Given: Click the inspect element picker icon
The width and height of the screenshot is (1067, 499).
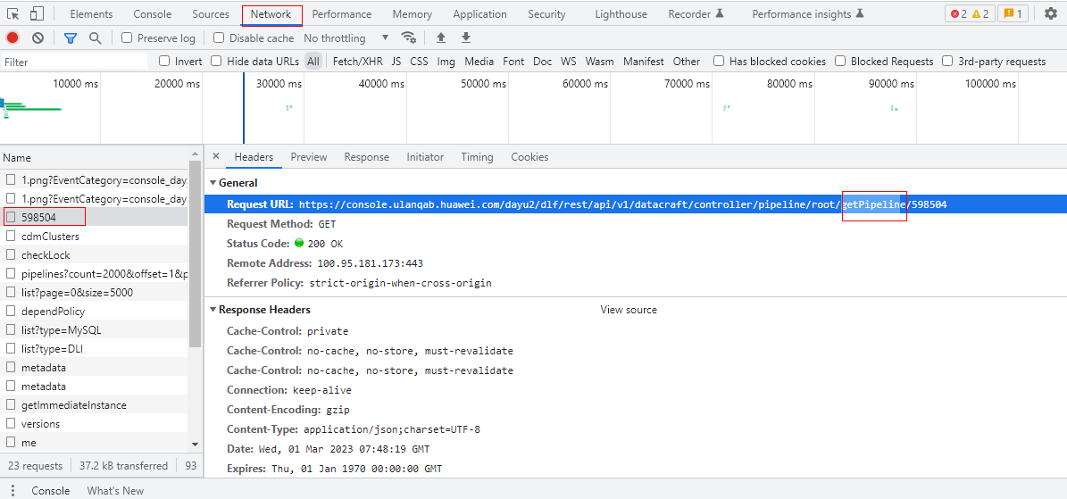Looking at the screenshot, I should pos(13,14).
